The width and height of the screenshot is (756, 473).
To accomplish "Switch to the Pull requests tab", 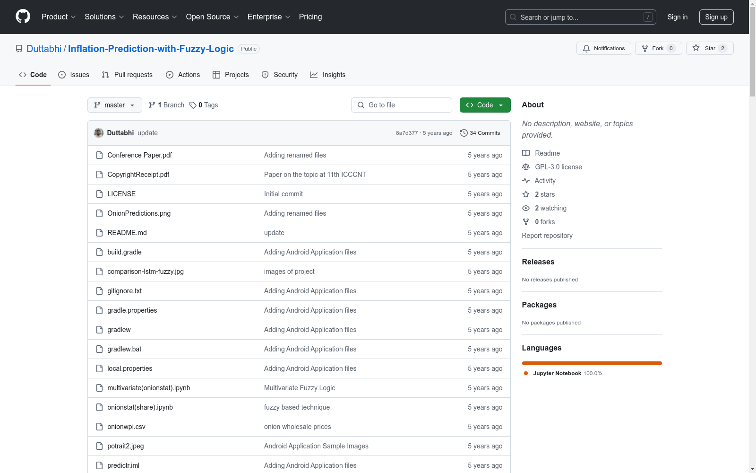I will click(x=127, y=75).
